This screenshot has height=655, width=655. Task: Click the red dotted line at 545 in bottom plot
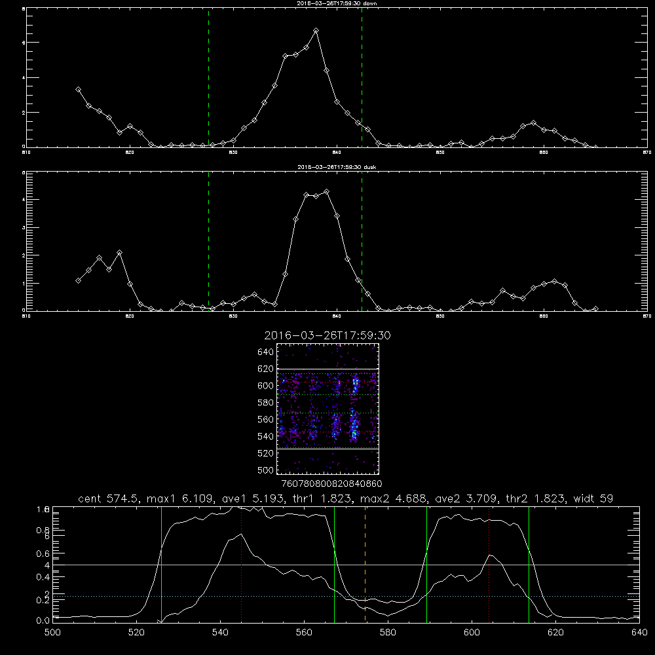[x=242, y=565]
